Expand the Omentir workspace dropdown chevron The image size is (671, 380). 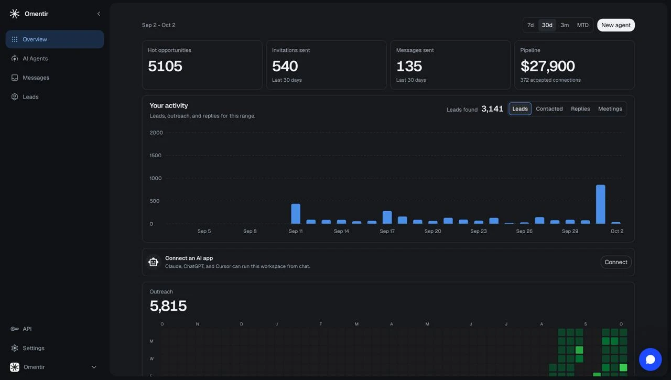[94, 367]
